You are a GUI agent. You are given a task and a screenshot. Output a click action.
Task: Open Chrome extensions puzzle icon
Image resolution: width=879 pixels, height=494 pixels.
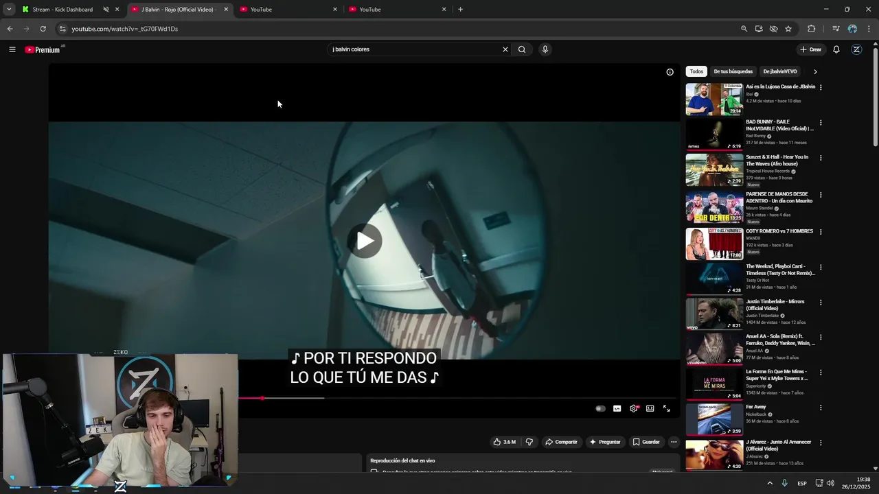click(x=812, y=29)
